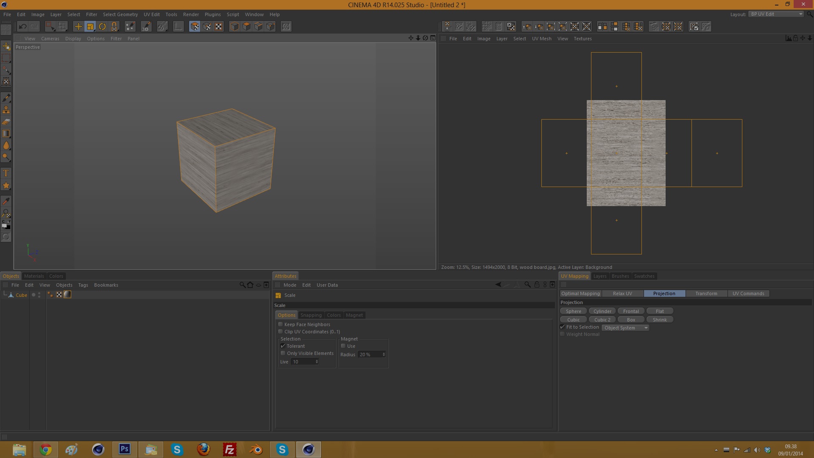
Task: Apply the Cubic 2 projection button
Action: 602,320
